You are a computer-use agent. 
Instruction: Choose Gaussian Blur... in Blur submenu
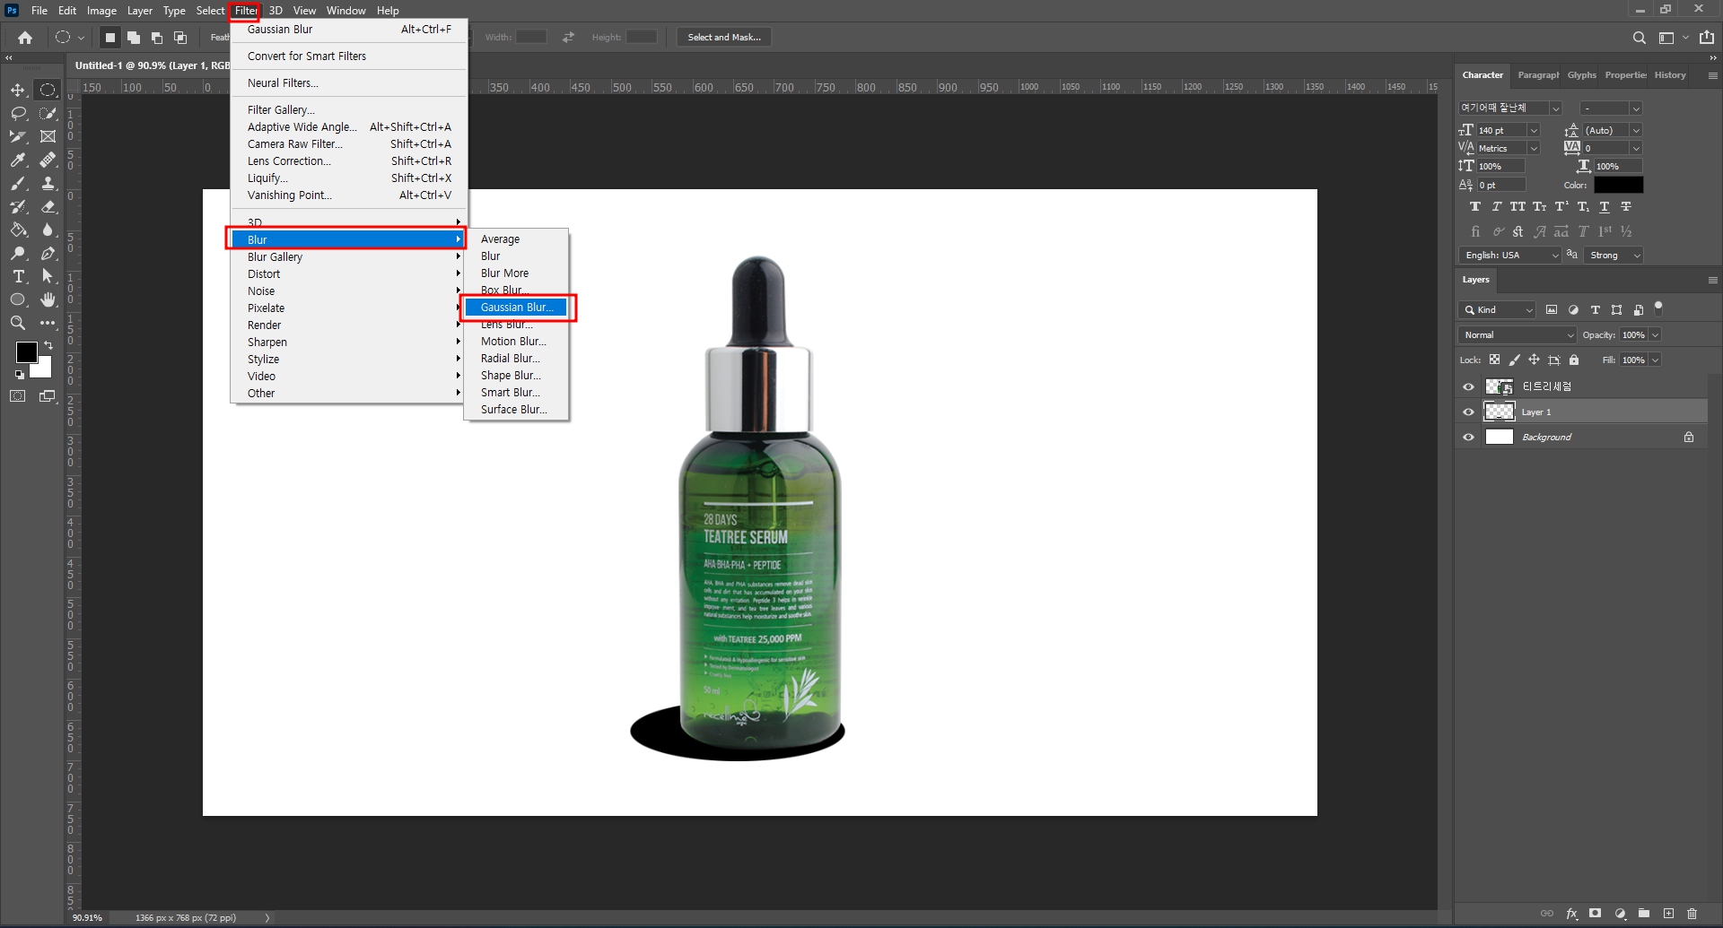coord(517,308)
